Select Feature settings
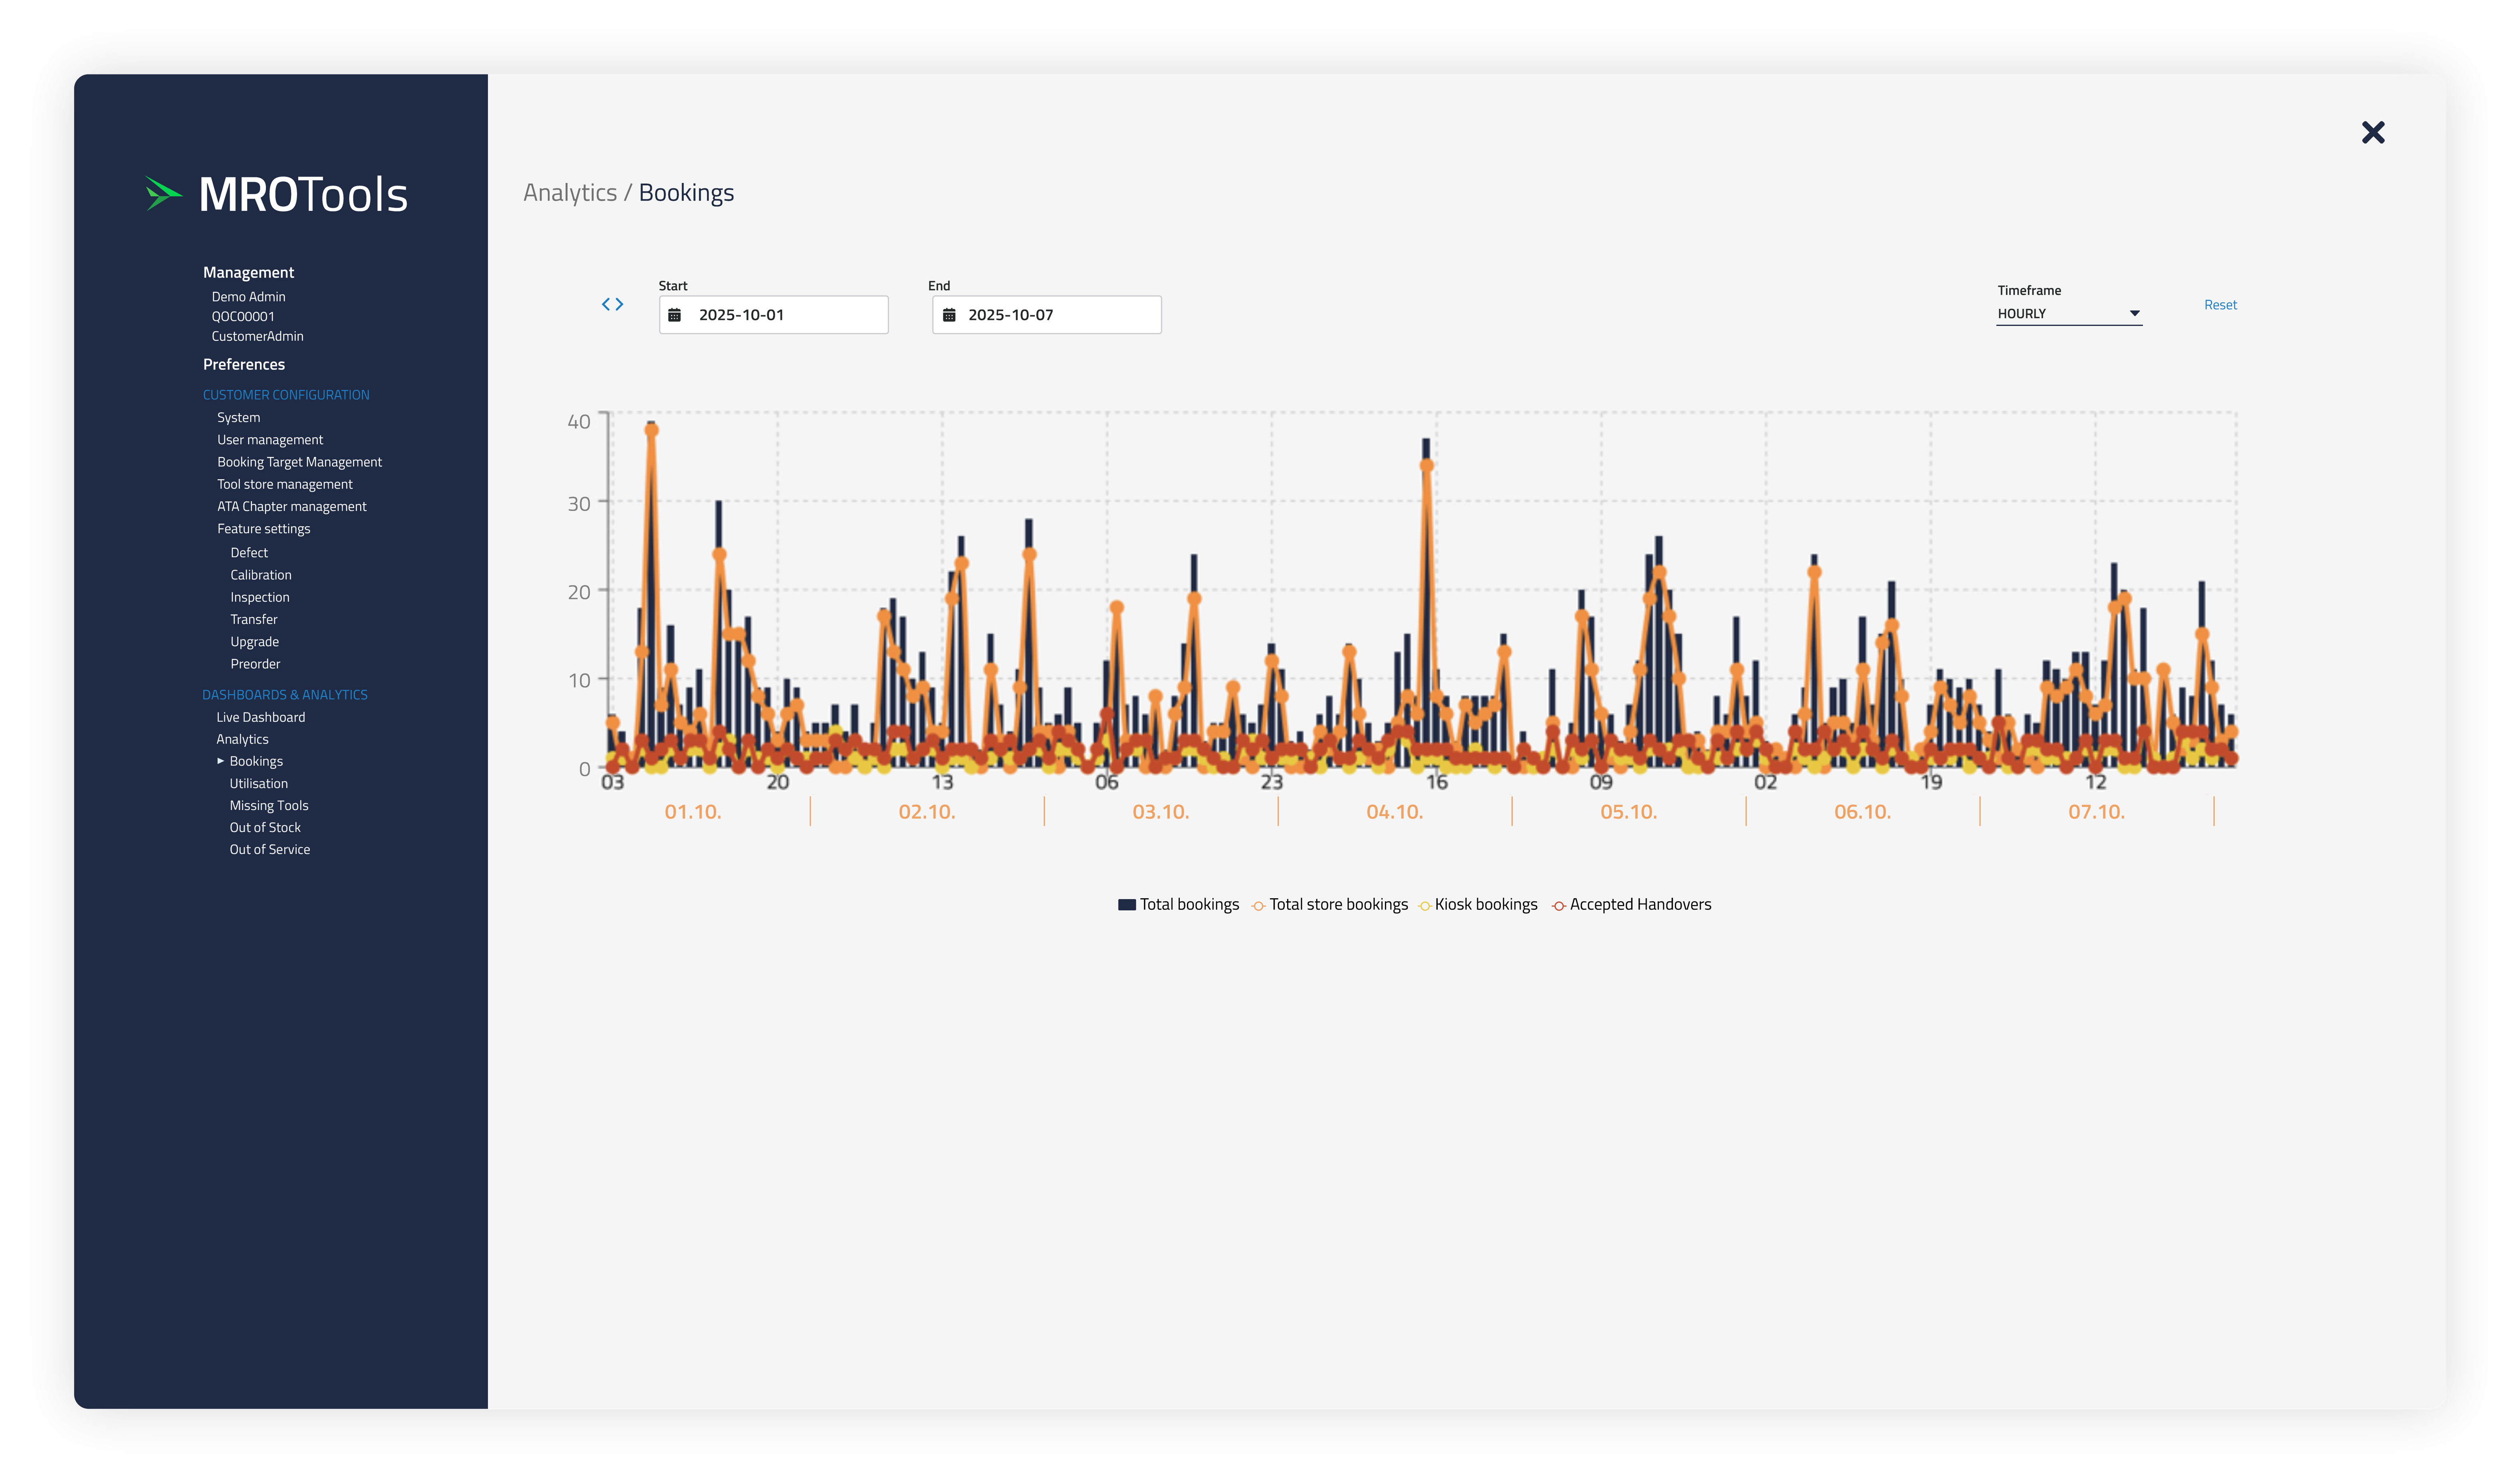This screenshot has height=1483, width=2520. coord(263,528)
